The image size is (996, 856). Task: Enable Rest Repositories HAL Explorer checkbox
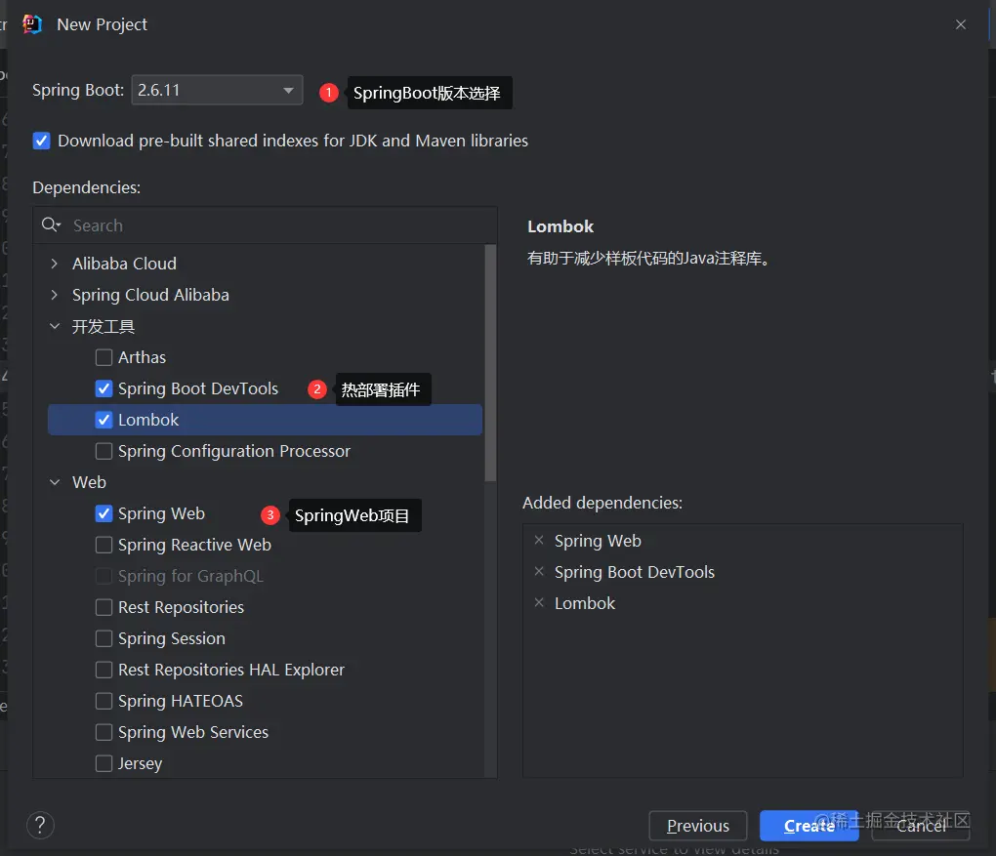coord(104,670)
